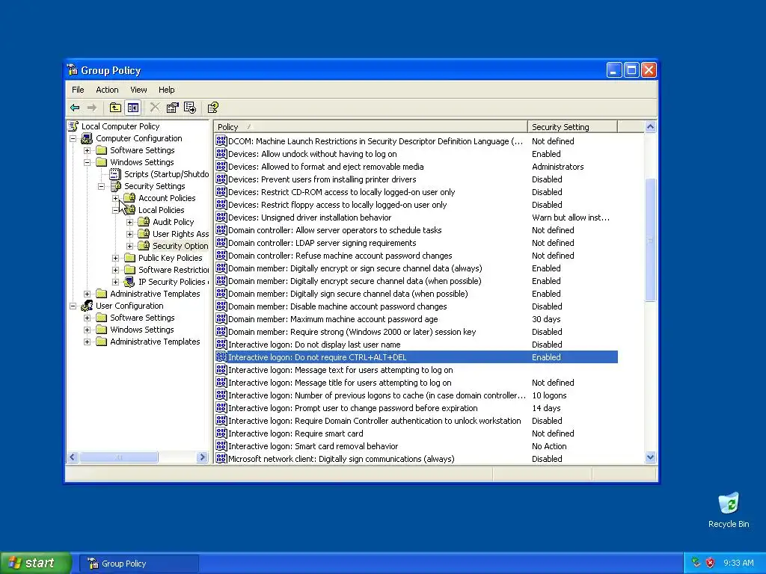Click the tree pane scroll left arrow
Screen dimensions: 766x574
[73, 457]
